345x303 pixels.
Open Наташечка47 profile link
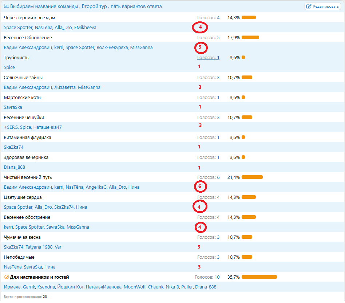pyautogui.click(x=48, y=127)
